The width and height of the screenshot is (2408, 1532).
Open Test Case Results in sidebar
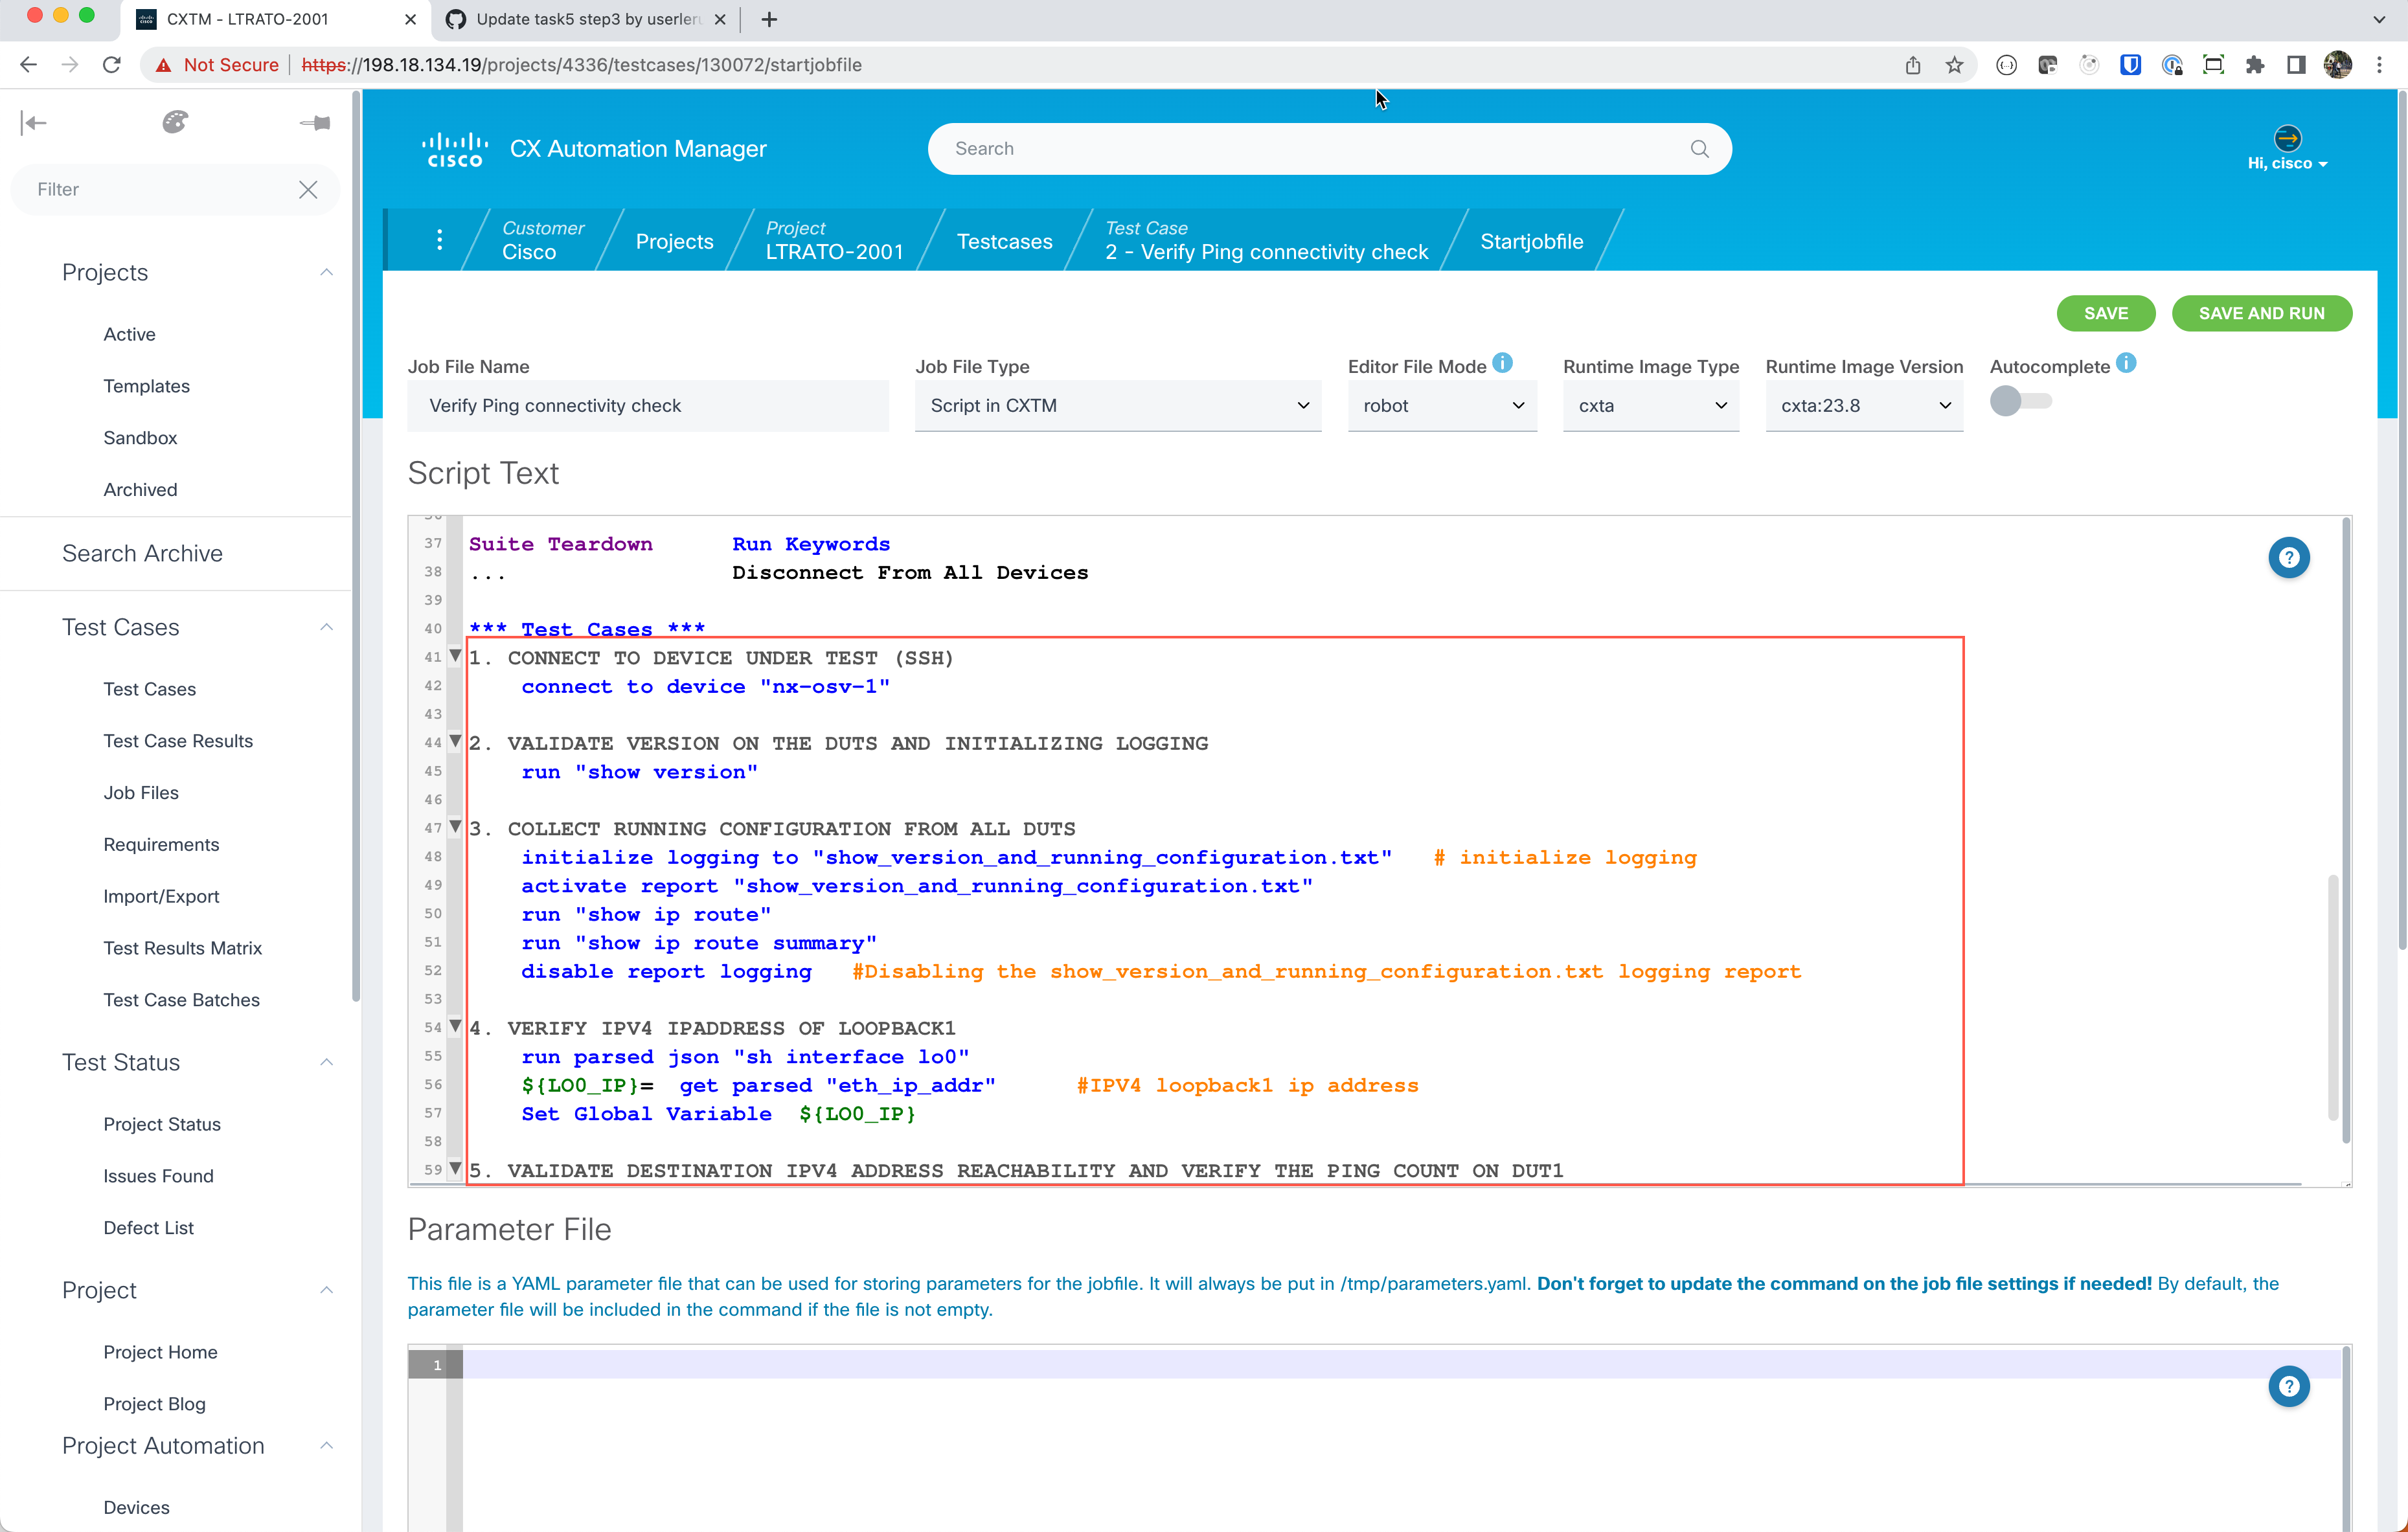point(178,740)
